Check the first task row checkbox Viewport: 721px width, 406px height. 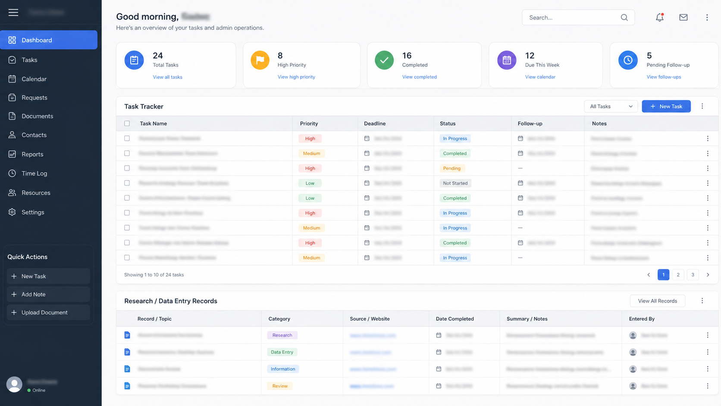pyautogui.click(x=127, y=138)
